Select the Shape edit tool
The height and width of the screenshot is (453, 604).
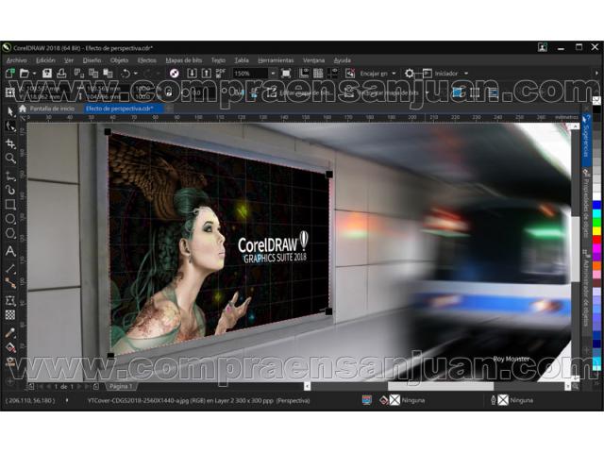point(10,126)
